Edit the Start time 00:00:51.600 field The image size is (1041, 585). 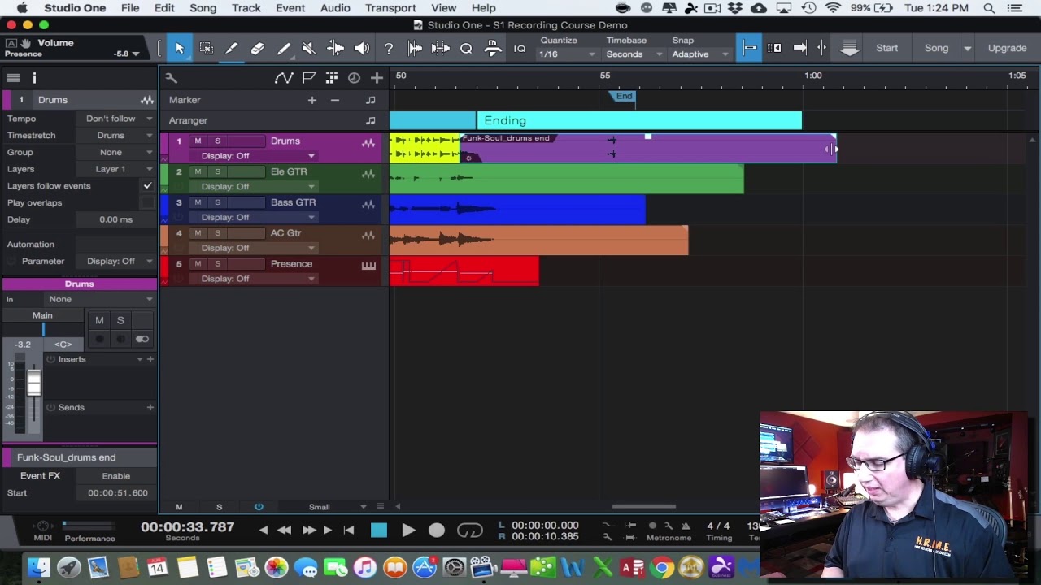118,493
